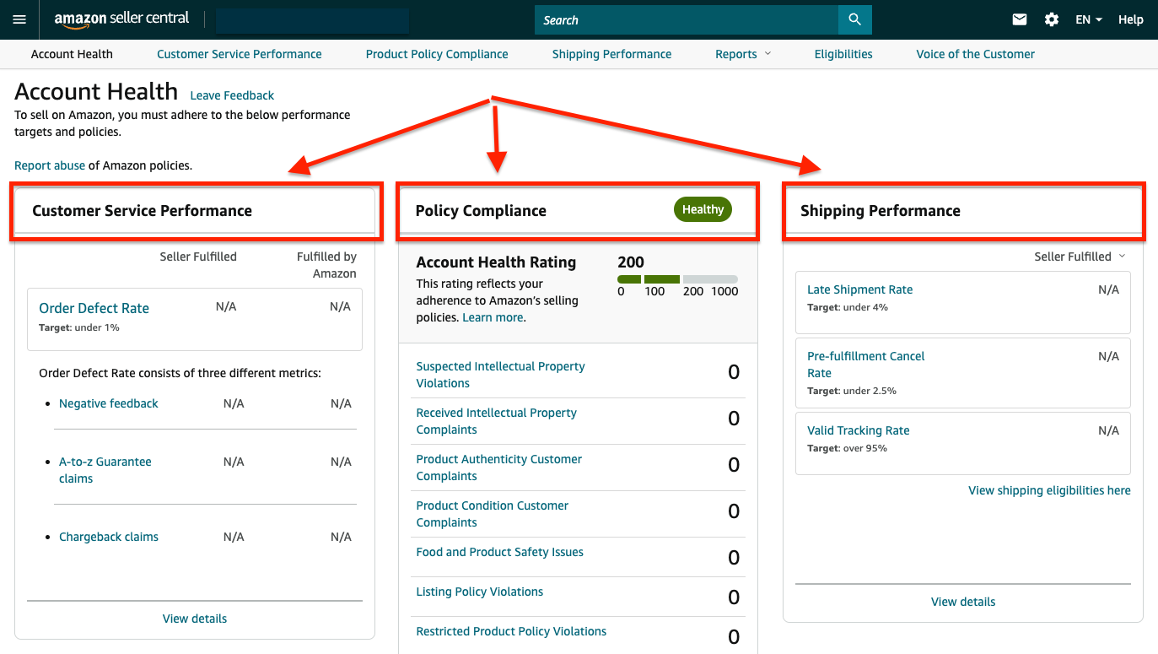Expand the Reports dropdown menu

pos(742,54)
